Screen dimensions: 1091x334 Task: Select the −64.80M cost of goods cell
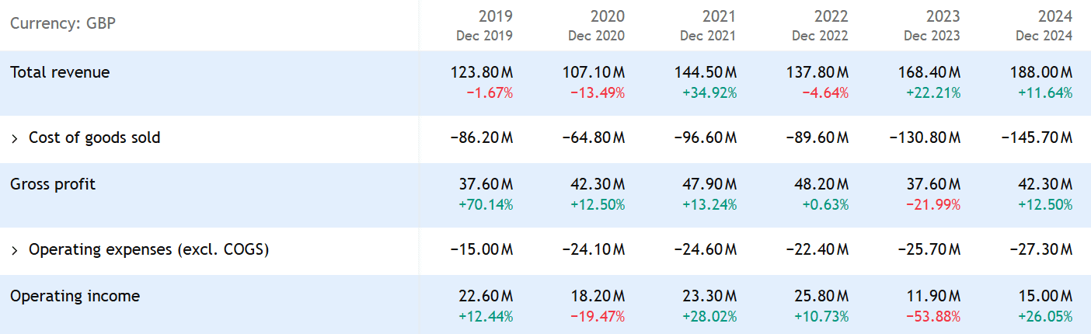593,138
